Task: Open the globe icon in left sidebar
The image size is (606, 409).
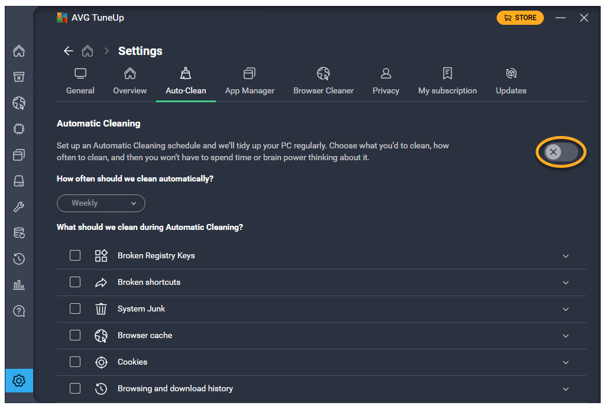Action: [x=19, y=103]
